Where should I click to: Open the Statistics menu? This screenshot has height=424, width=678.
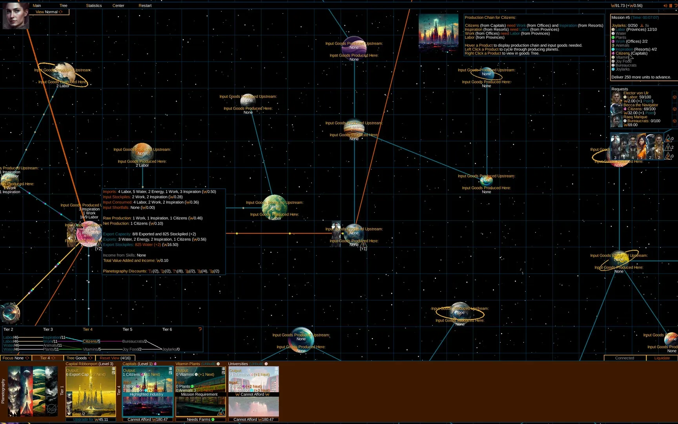tap(94, 5)
